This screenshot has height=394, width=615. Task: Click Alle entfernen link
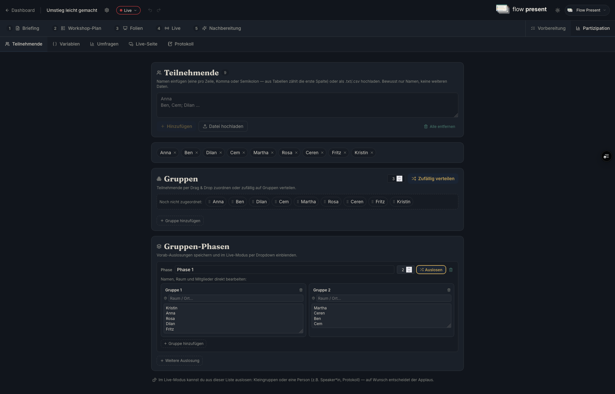tap(439, 127)
